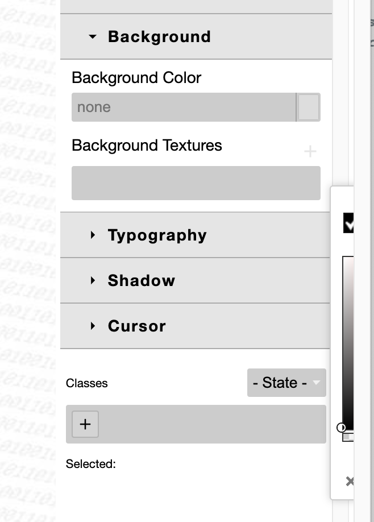
Task: Click the Background section disclosure triangle
Action: tap(94, 36)
